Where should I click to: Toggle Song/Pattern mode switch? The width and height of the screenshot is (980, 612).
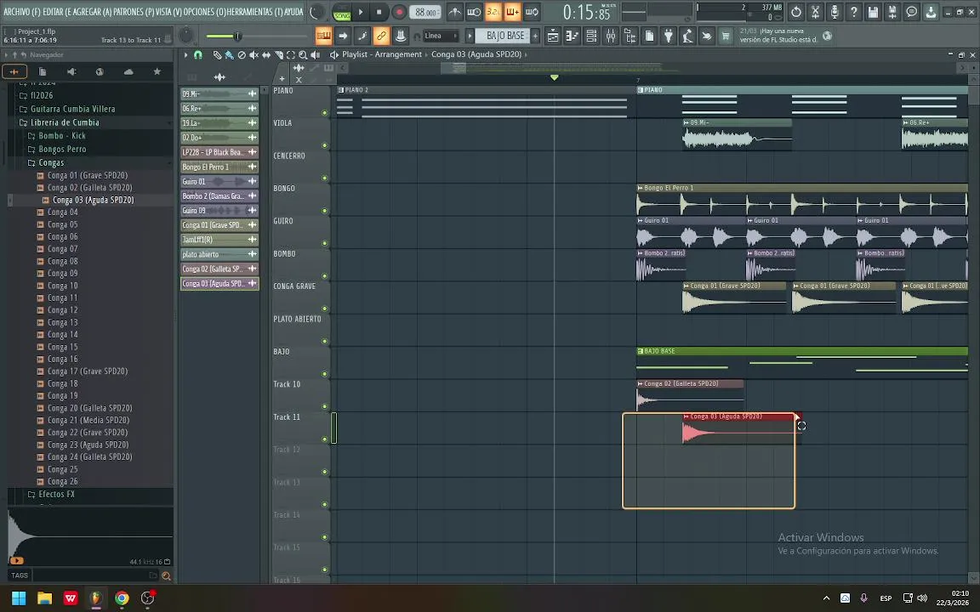[342, 12]
